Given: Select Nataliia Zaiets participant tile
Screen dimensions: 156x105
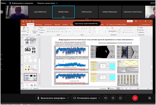Looking at the screenshot, I should pyautogui.click(x=63, y=12).
